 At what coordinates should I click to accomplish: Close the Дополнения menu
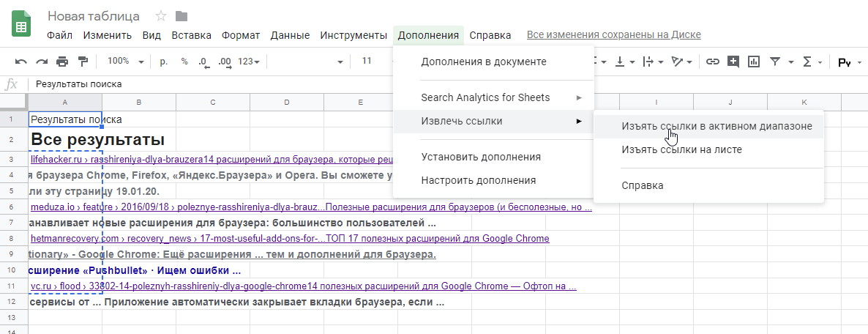428,35
